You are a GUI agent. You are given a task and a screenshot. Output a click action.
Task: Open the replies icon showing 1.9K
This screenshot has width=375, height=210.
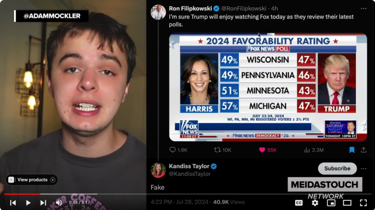point(172,150)
